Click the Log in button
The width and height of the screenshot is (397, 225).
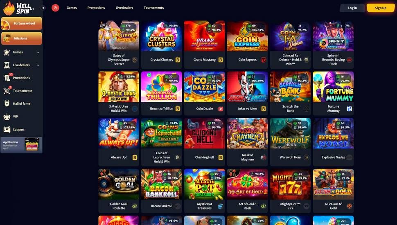[352, 8]
